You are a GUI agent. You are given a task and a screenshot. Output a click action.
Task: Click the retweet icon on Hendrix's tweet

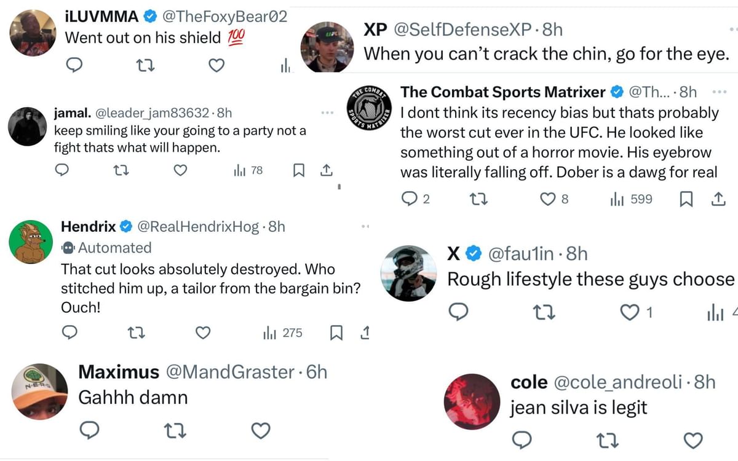pos(137,333)
